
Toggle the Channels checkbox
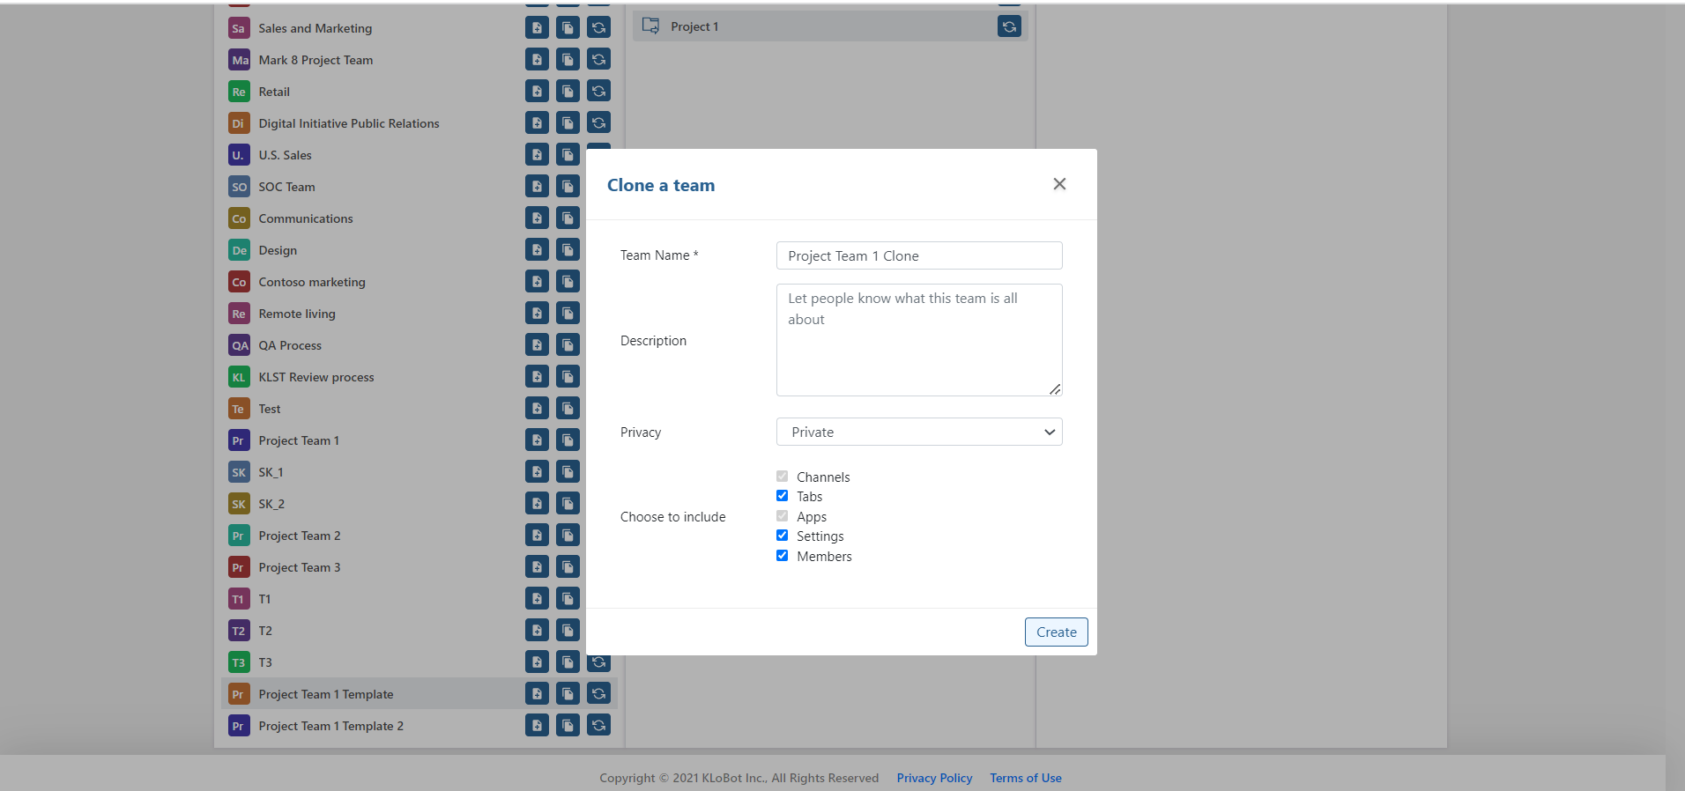(782, 477)
